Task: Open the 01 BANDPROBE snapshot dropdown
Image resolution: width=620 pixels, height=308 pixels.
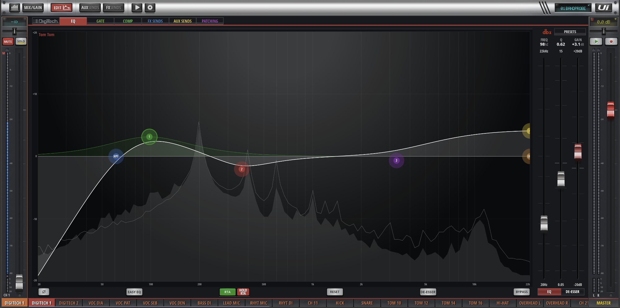Action: click(573, 8)
